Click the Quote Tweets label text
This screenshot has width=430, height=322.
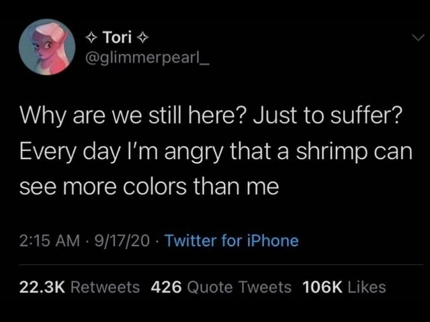[239, 288]
